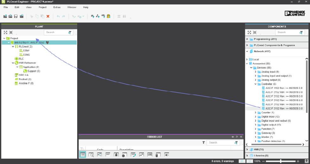310x164 pixels.
Task: Click the red Delete X icon
Action: 48,16
